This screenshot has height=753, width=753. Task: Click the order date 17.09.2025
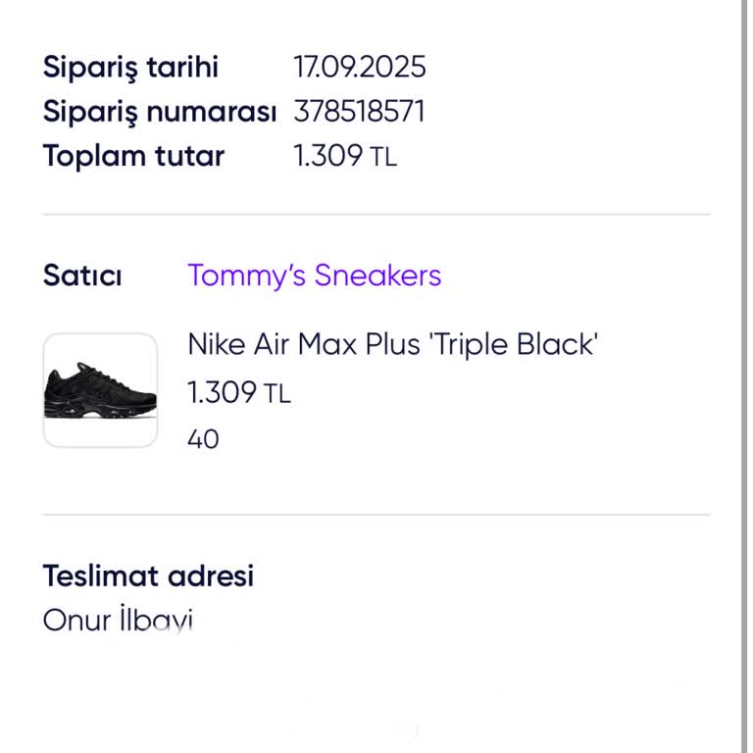(360, 67)
